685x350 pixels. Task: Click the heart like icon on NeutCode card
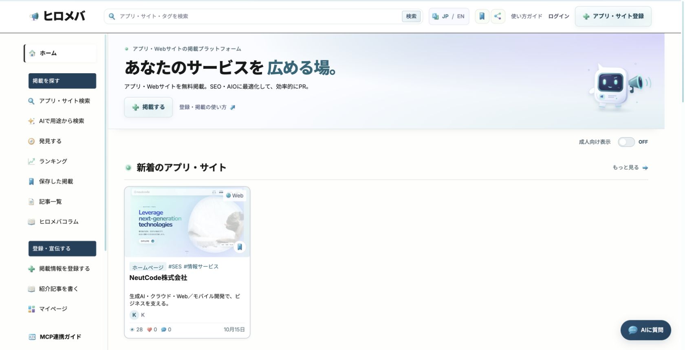(149, 330)
